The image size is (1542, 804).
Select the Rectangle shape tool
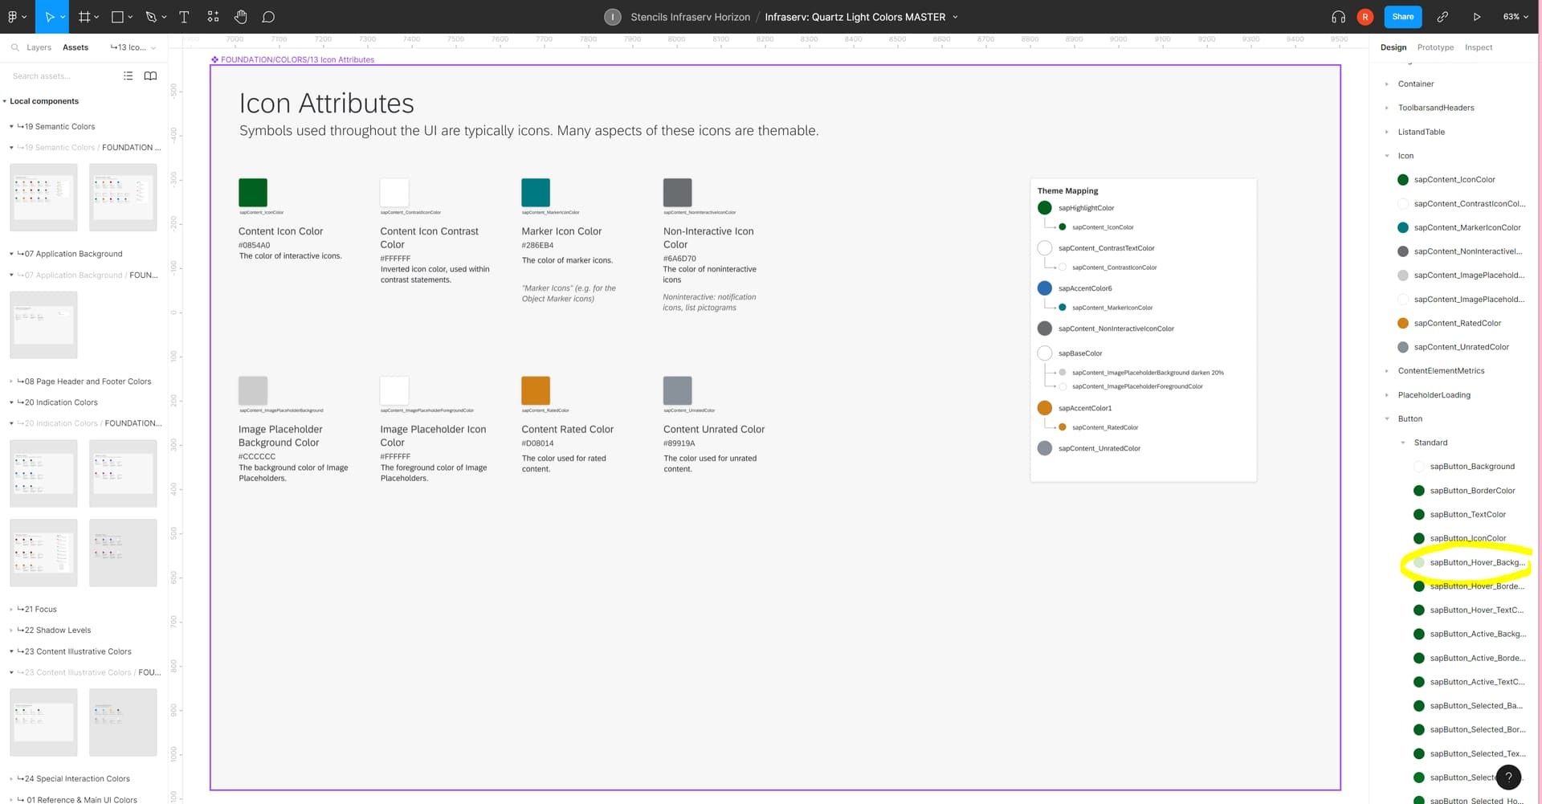click(117, 17)
